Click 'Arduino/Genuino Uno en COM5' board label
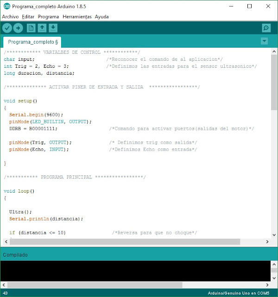This screenshot has height=297, width=278. coord(239,293)
